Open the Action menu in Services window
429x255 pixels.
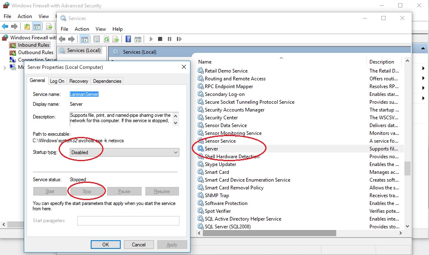82,29
